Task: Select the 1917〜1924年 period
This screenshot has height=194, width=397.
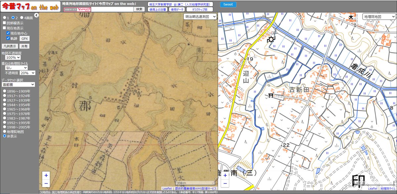Action: (5, 96)
